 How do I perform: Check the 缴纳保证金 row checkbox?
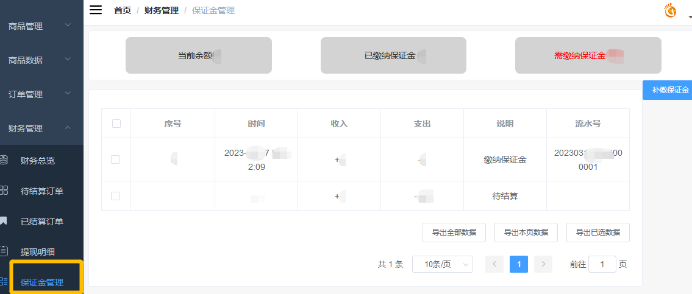pos(115,159)
